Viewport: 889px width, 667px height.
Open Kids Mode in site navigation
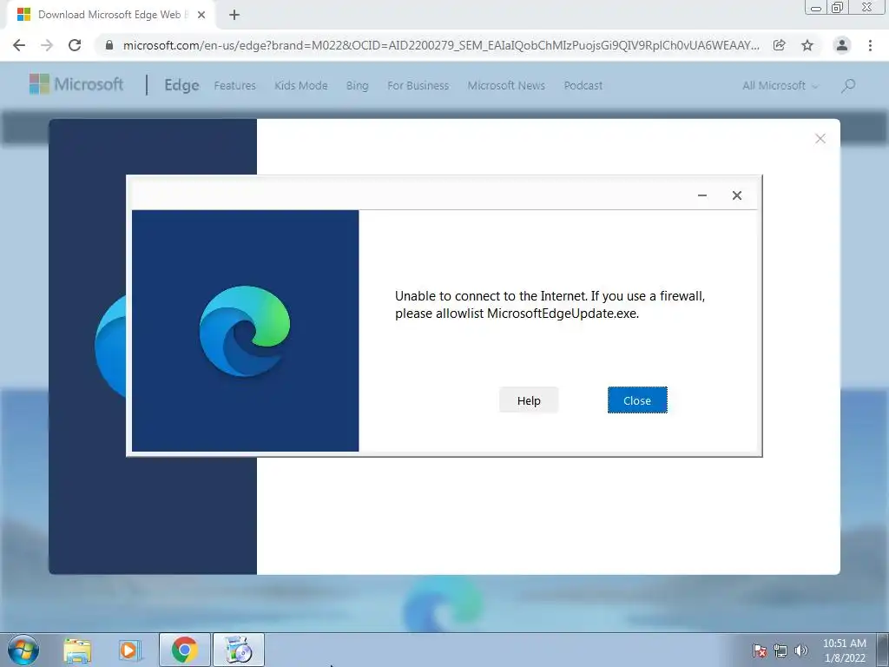(x=301, y=86)
